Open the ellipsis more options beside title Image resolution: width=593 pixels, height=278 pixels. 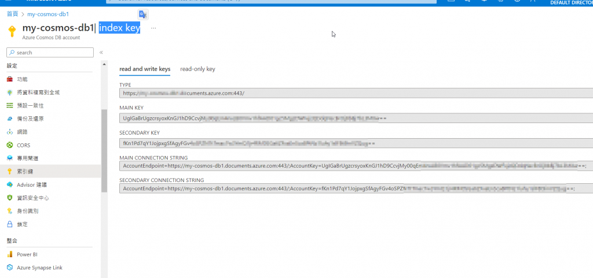click(x=153, y=28)
